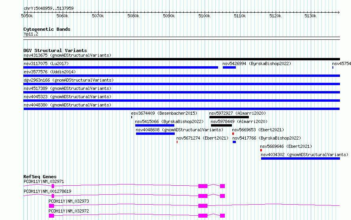Select nsv5978449 (Almarri2020) black bar

[221, 125]
